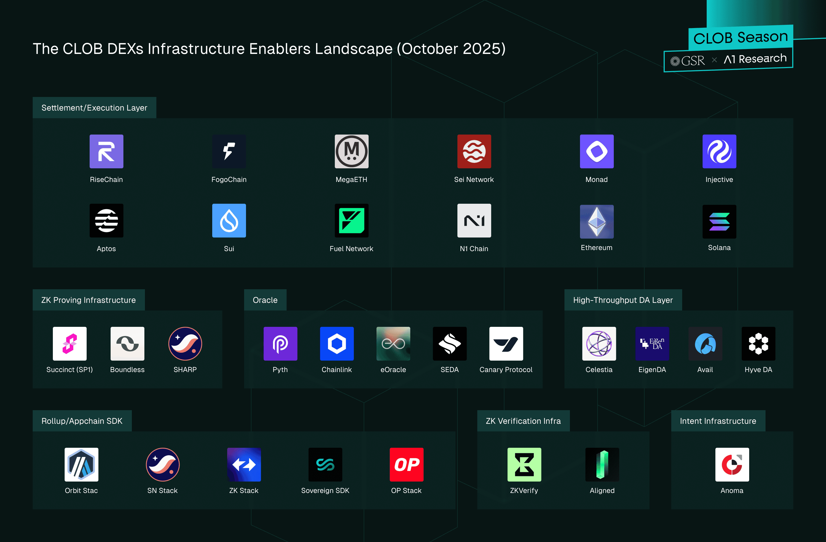Screen dimensions: 826x542
Task: Select the ZK Verification Infra header
Action: point(523,421)
